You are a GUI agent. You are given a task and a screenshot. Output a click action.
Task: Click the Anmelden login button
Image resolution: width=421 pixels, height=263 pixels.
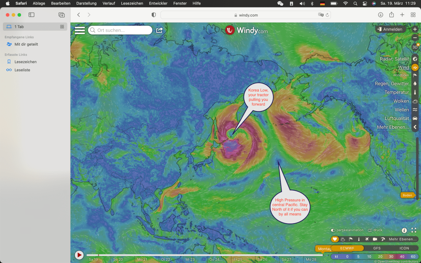pos(390,30)
